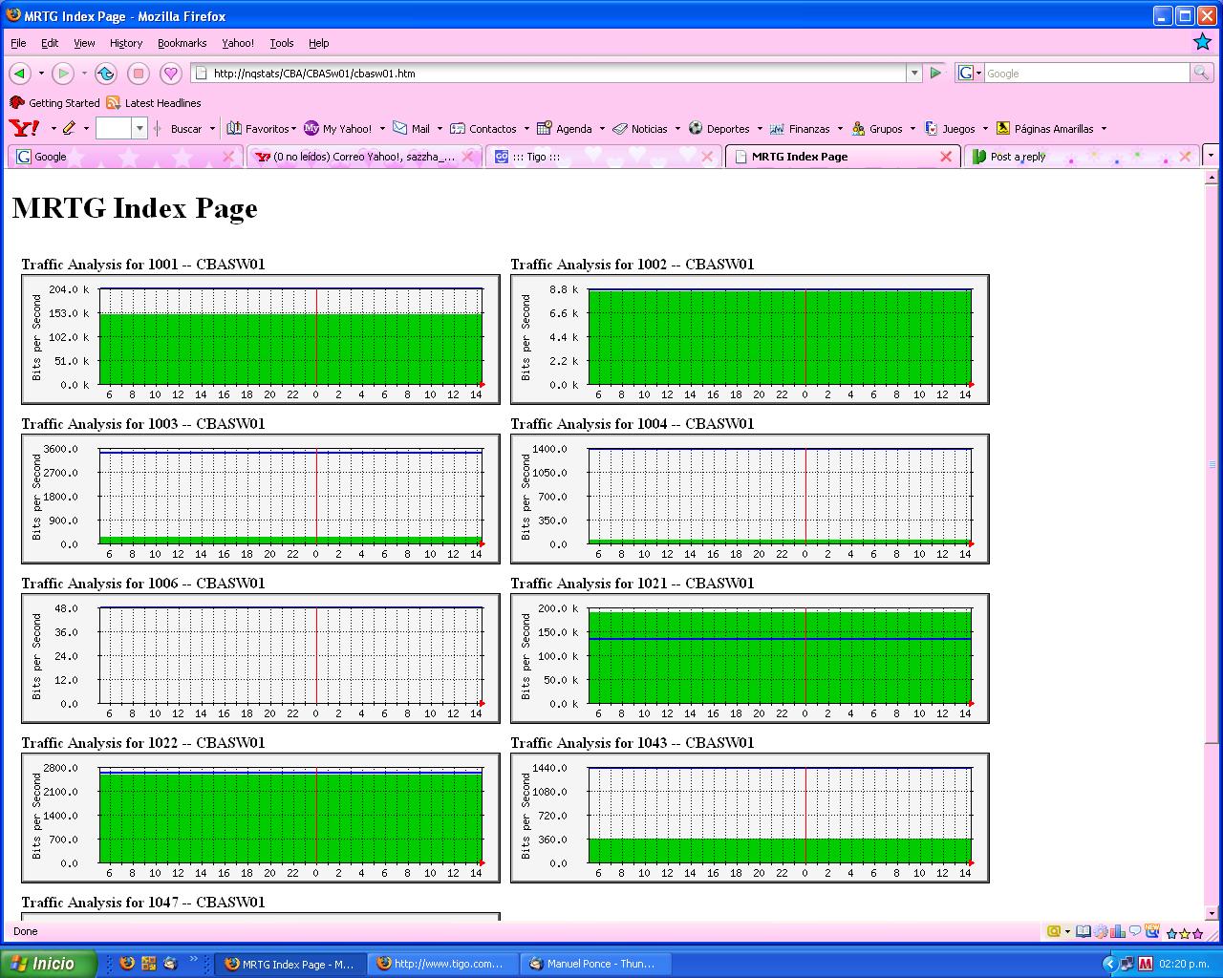
Task: Click Traffic Analysis 1021 graph
Action: tap(750, 658)
